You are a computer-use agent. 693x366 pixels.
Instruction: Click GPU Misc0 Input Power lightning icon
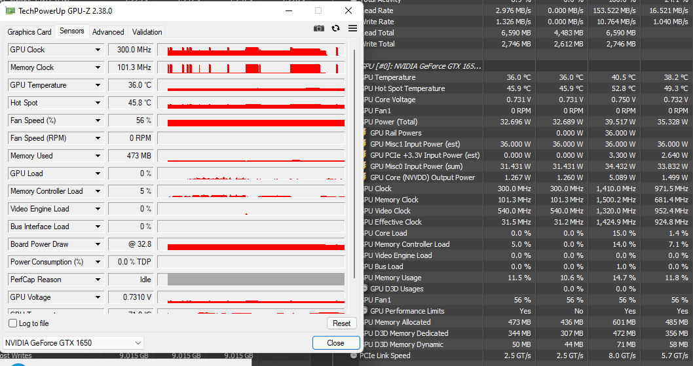pos(365,166)
